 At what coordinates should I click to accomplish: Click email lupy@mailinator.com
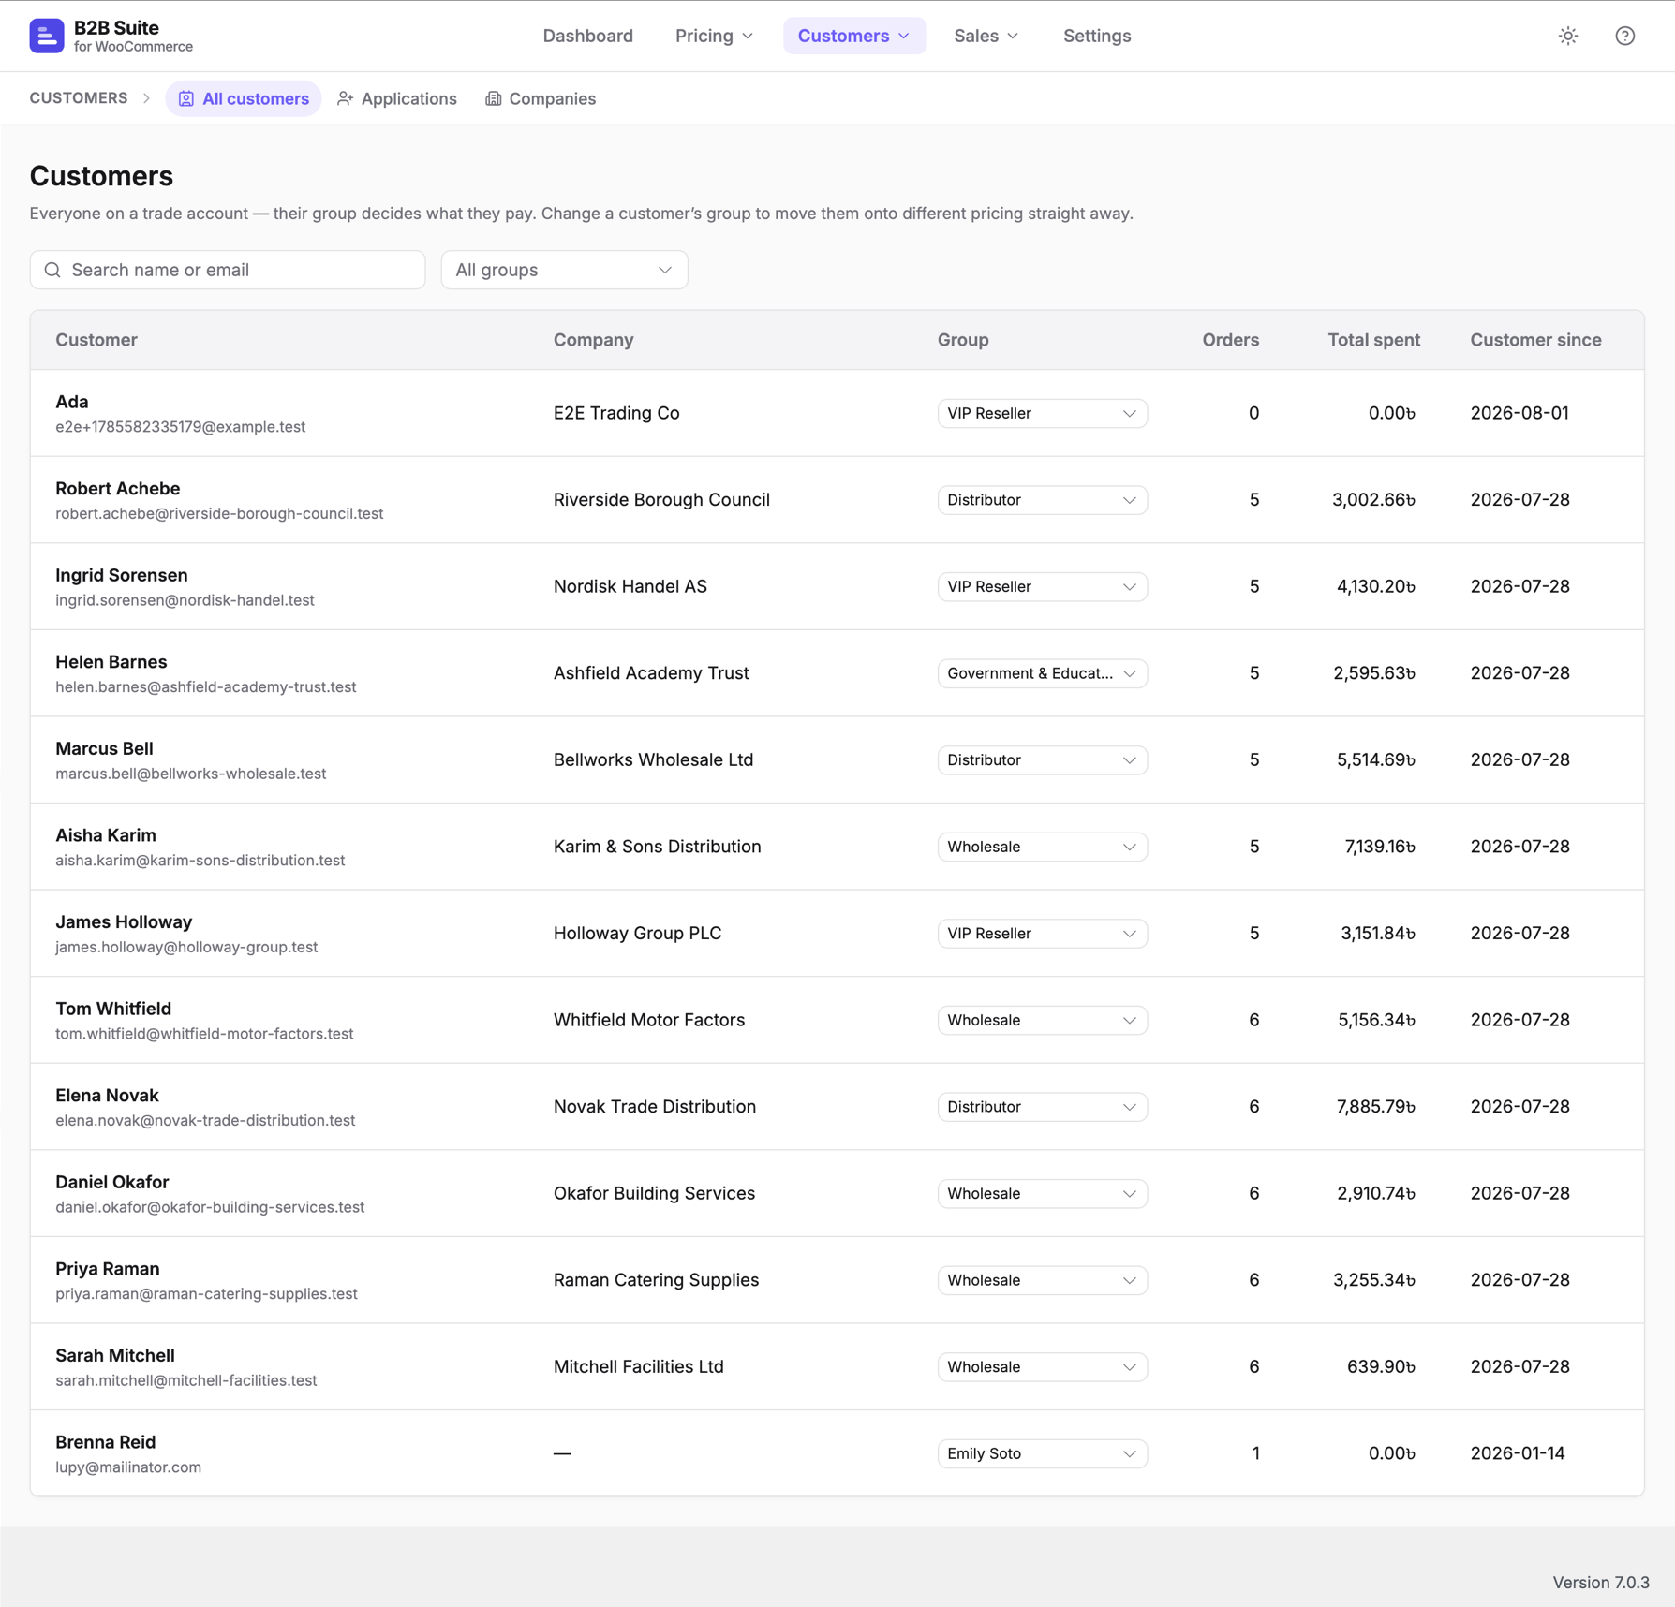[x=128, y=1467]
